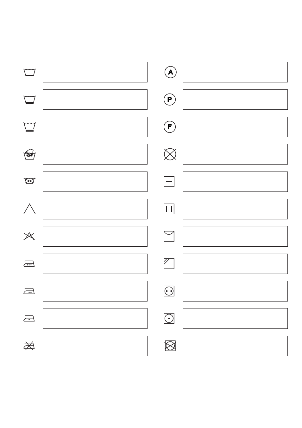Select the crossed-out triangle no-bleach icon

(x=29, y=237)
